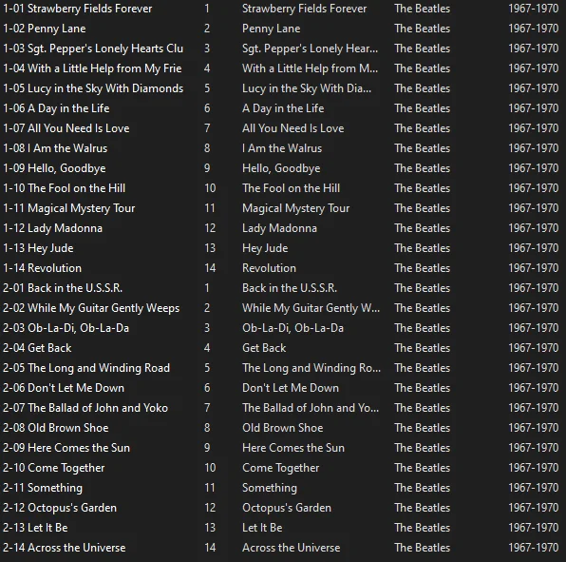Select filename '1-12 Lady Madonna'
The image size is (566, 562).
pos(52,228)
